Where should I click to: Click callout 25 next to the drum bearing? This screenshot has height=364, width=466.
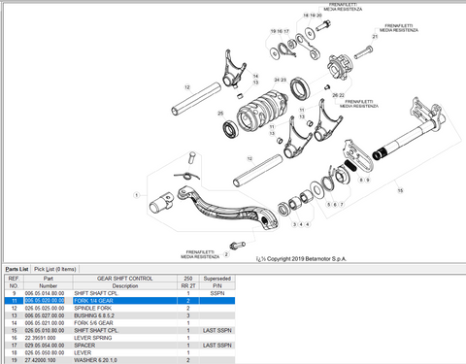click(220, 114)
